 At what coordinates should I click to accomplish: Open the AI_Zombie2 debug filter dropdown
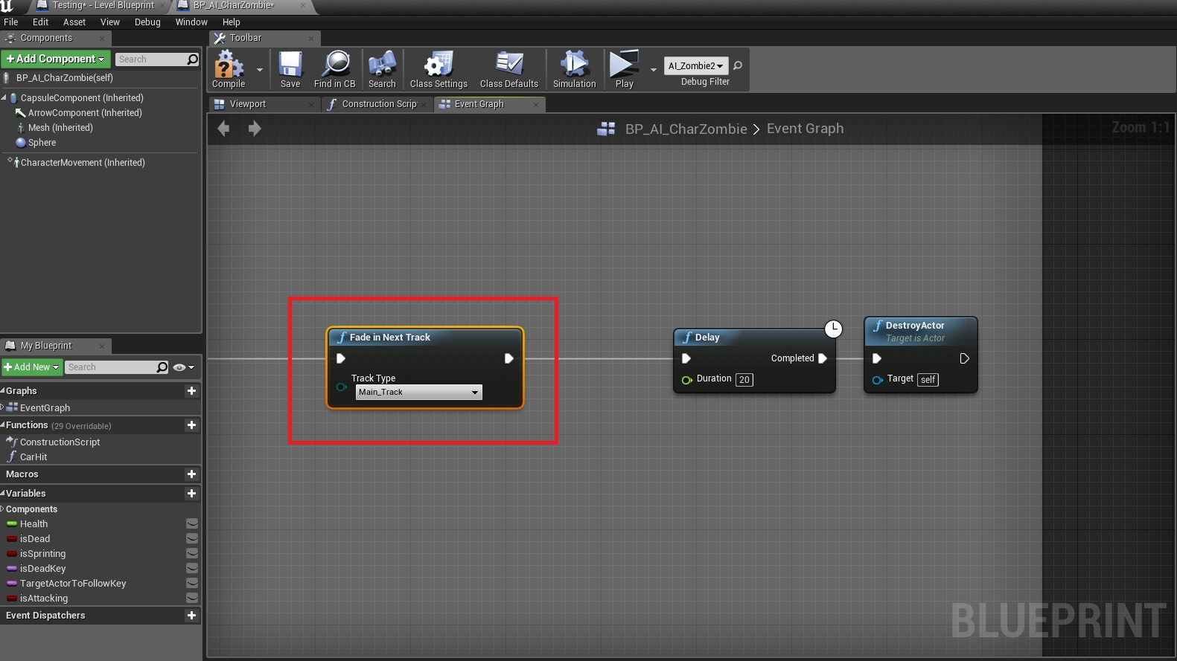695,66
